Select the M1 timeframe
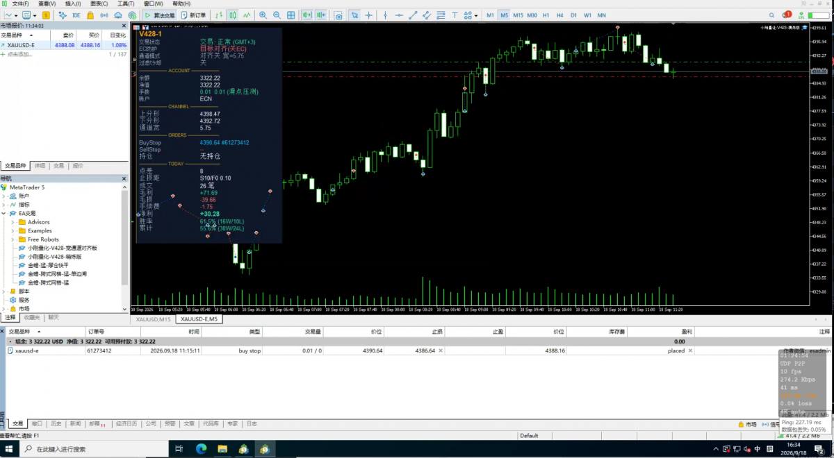The height and width of the screenshot is (458, 834). tap(490, 15)
